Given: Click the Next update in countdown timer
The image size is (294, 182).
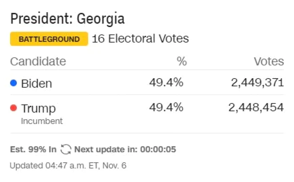Looking at the screenshot, I should click(x=125, y=149).
